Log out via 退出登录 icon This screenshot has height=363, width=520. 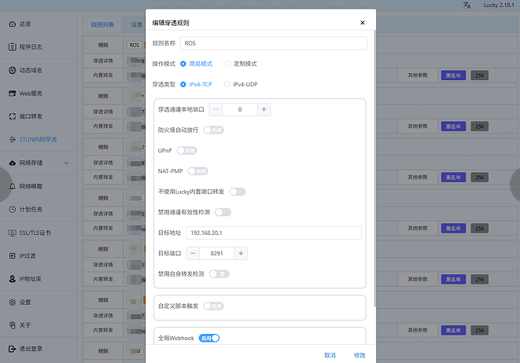12,349
